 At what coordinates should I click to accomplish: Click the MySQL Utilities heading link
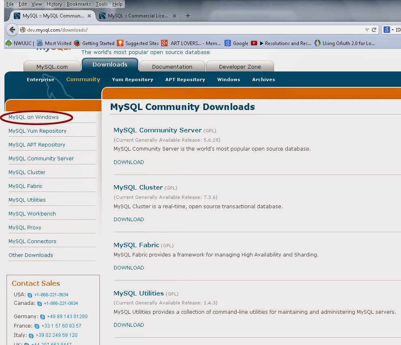click(x=139, y=293)
